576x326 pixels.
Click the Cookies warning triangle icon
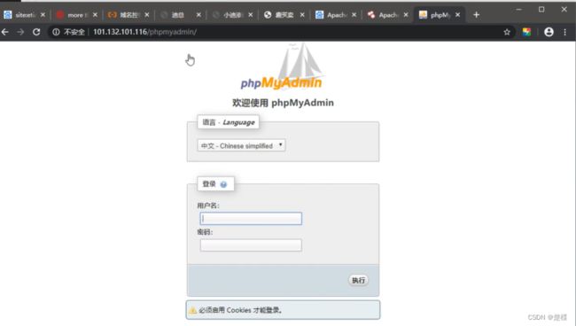tap(193, 310)
